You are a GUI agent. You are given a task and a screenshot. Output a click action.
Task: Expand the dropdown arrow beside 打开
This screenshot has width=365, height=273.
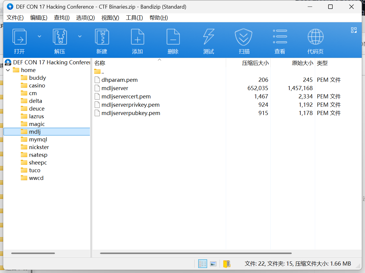(x=39, y=36)
